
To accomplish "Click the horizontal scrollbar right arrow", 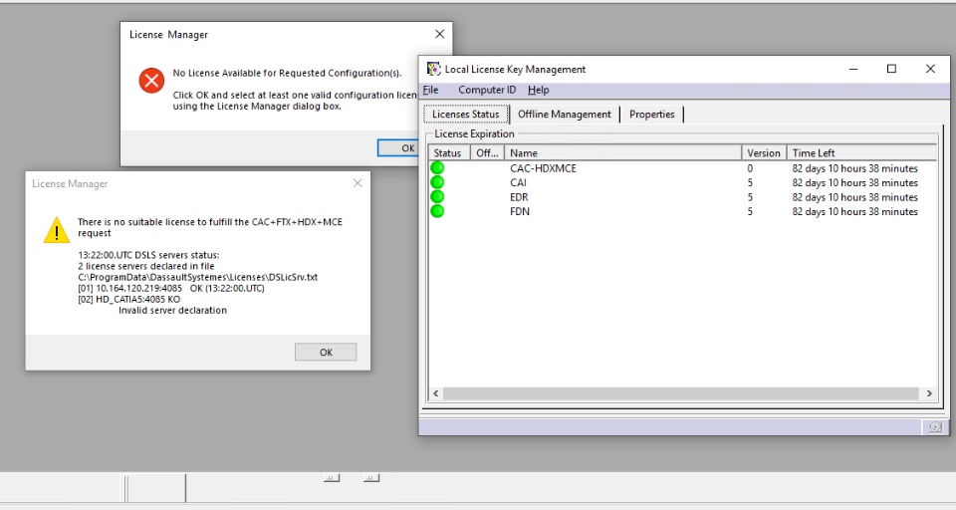I will (929, 393).
